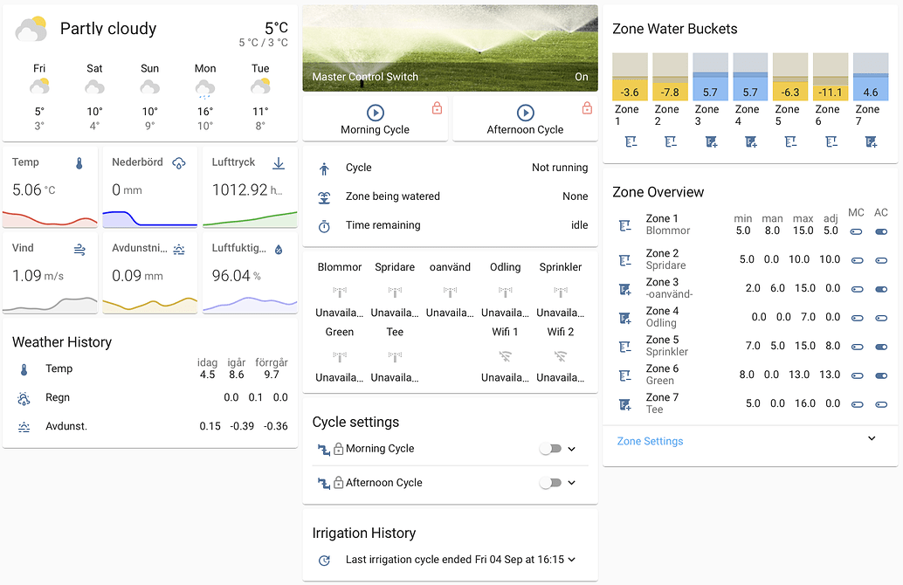Image resolution: width=903 pixels, height=585 pixels.
Task: Disable the AC toggle for Zone 1 Blommor
Action: pos(881,231)
